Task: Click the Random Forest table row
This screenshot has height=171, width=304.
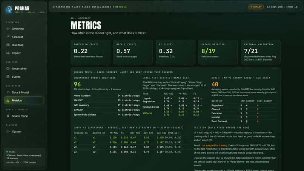Action: (175, 107)
